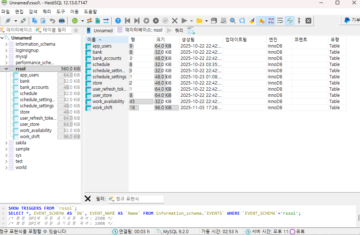Open the 검색 menu

point(33,12)
